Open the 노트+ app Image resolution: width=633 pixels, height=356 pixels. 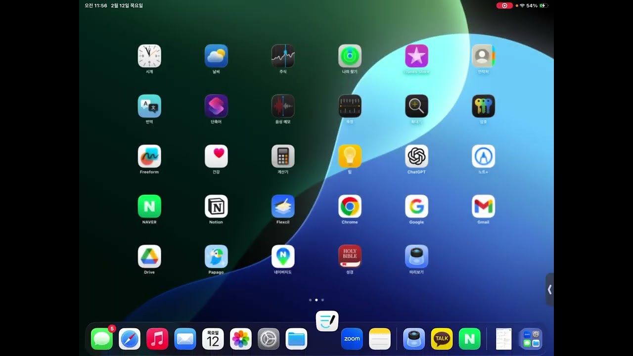point(483,156)
